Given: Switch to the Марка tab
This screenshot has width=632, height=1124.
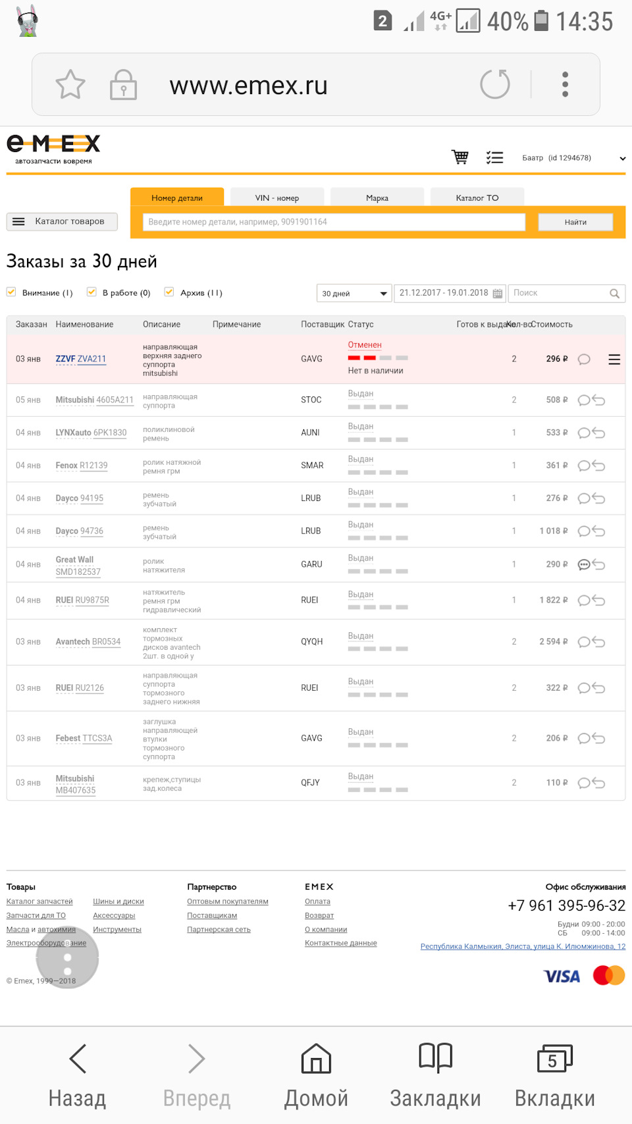Looking at the screenshot, I should coord(377,198).
